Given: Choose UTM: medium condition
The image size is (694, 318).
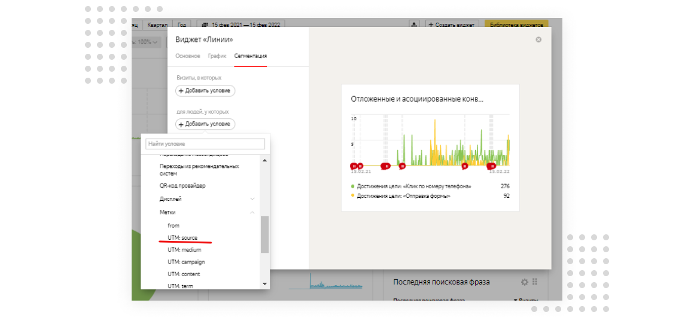Looking at the screenshot, I should [x=184, y=250].
